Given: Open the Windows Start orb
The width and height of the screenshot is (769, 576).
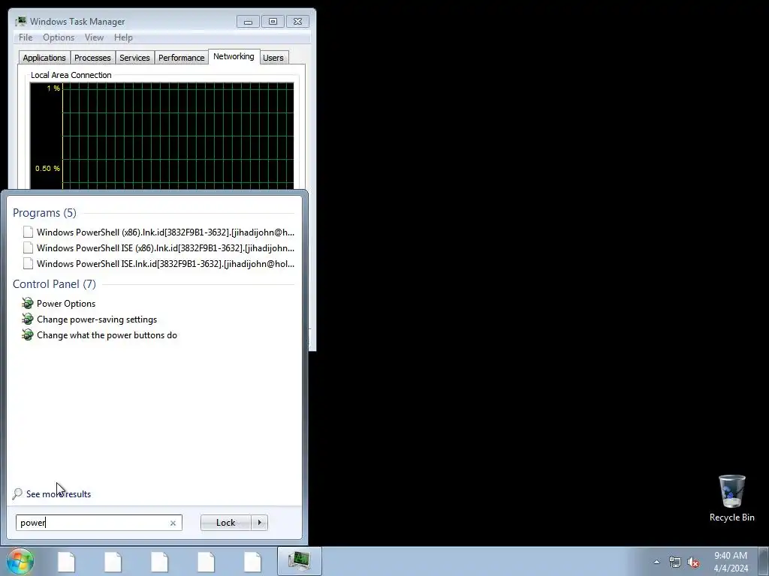Looking at the screenshot, I should tap(20, 561).
